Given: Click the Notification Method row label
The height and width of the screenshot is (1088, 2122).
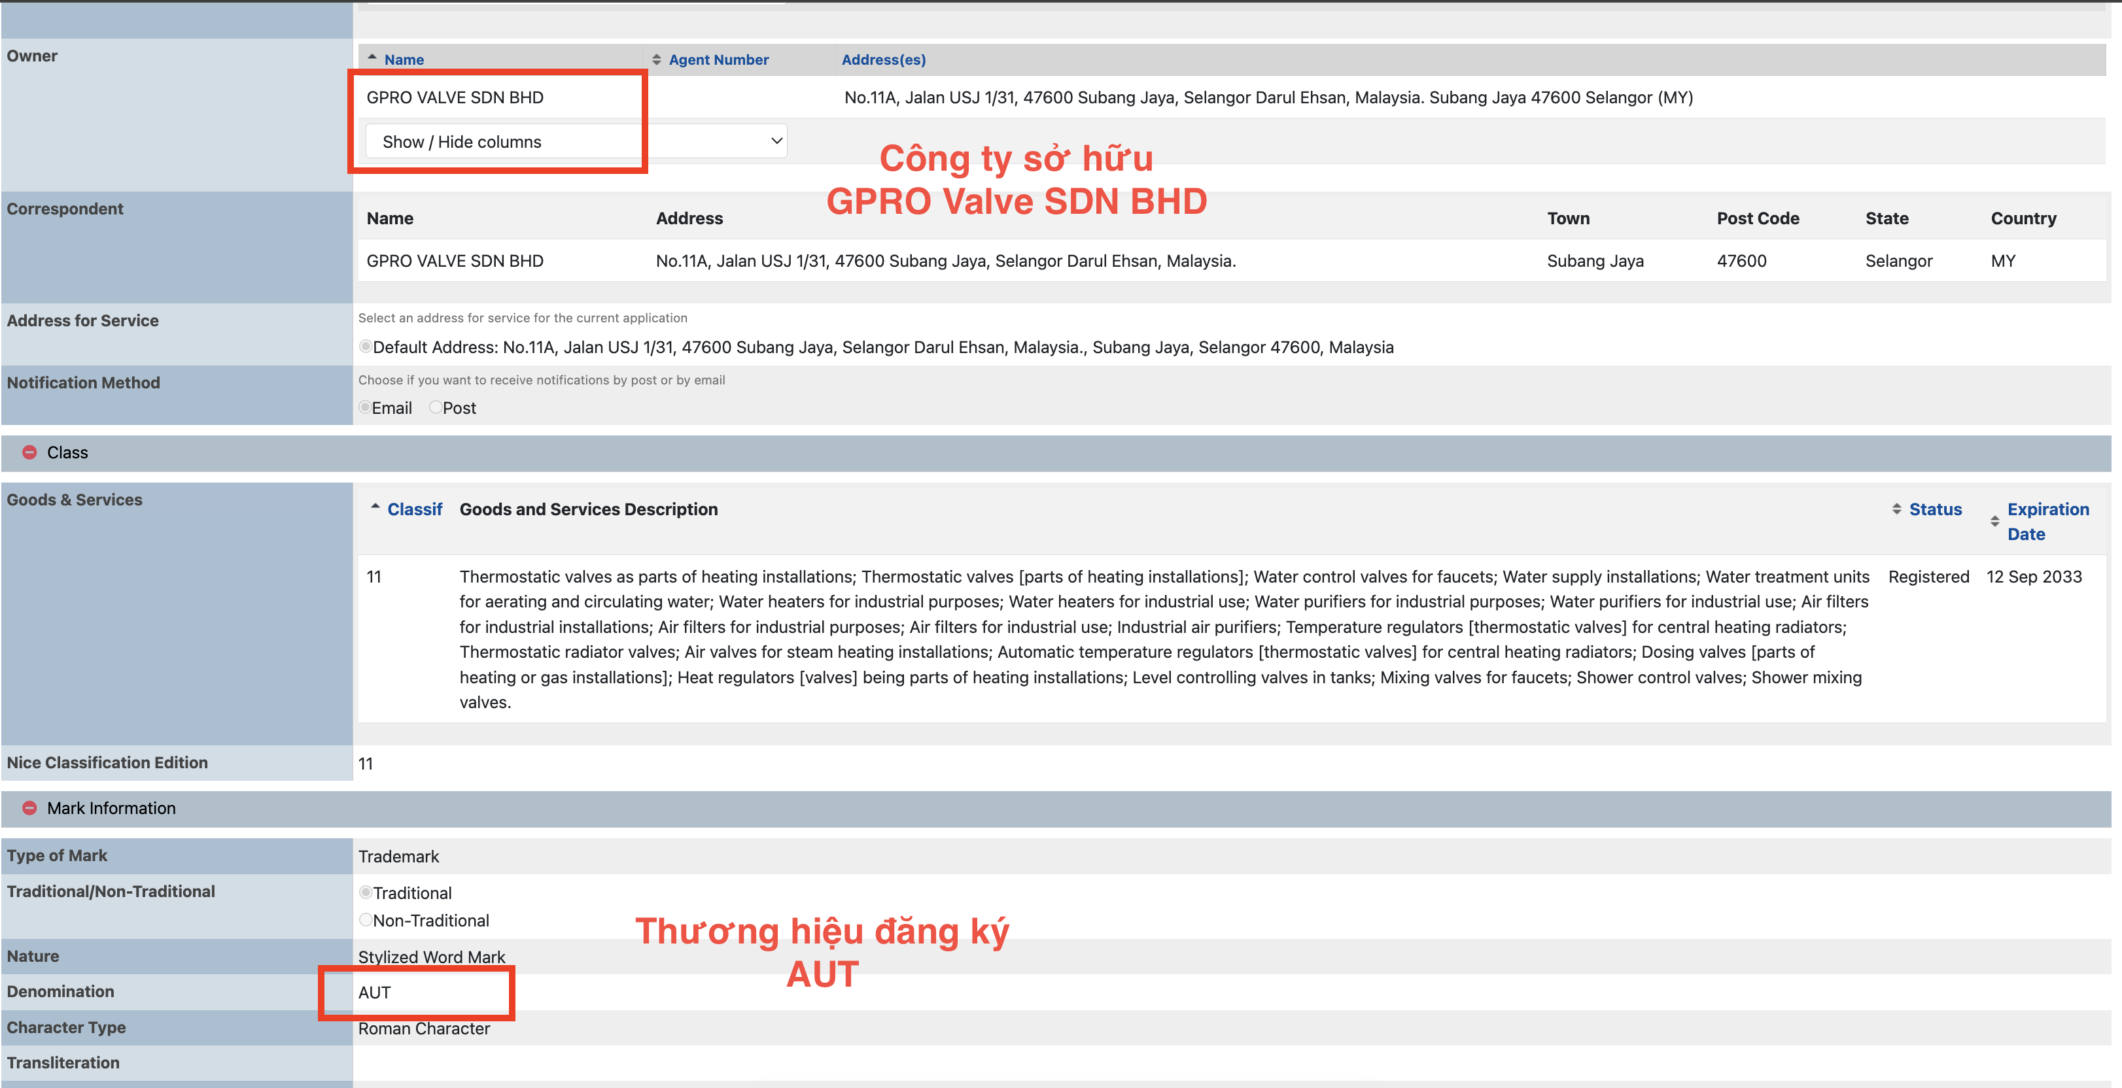Looking at the screenshot, I should [83, 383].
